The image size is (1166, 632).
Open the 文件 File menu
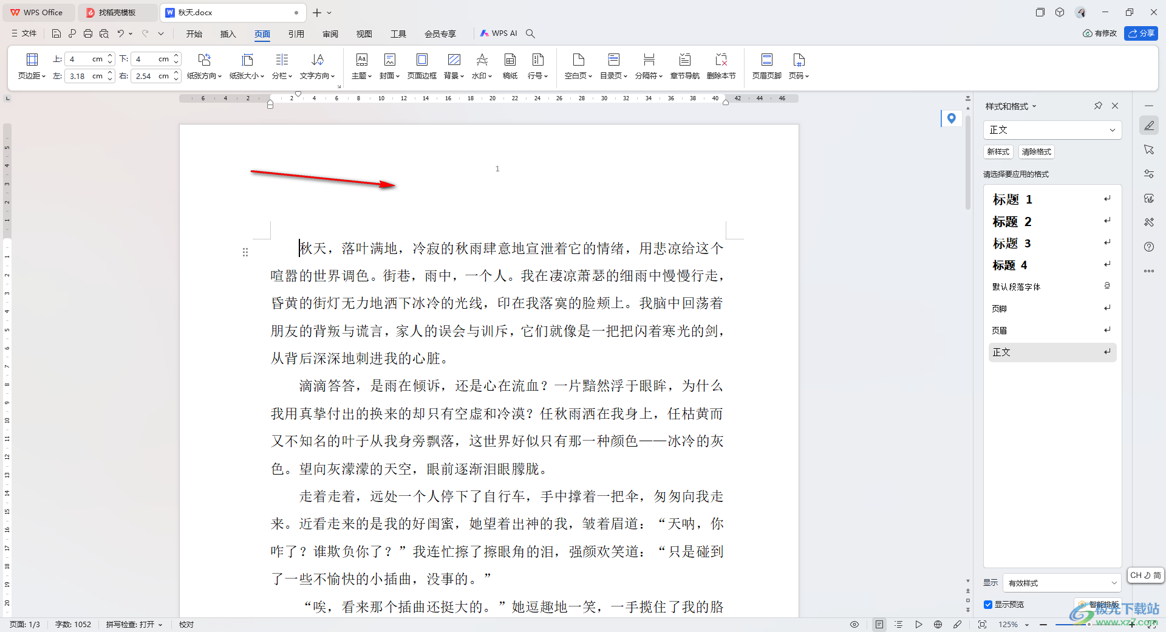click(x=24, y=33)
